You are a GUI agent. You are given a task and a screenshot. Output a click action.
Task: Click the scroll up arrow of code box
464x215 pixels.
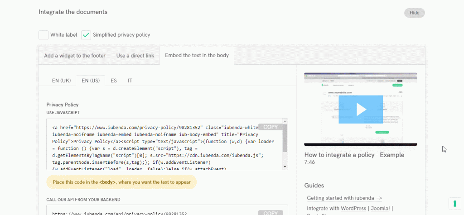pyautogui.click(x=285, y=122)
